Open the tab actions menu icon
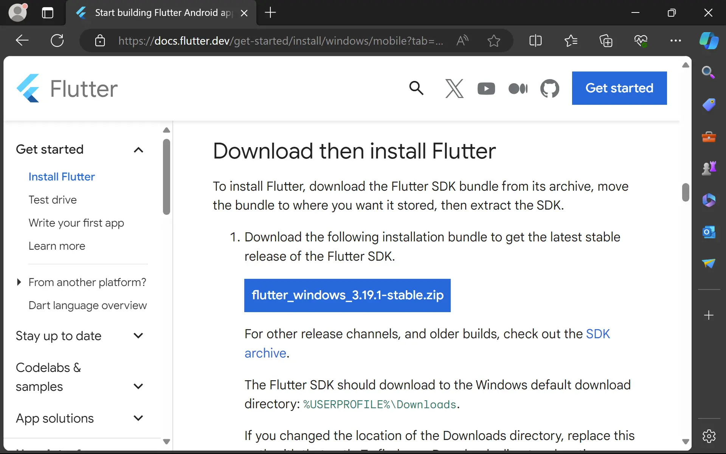Image resolution: width=726 pixels, height=454 pixels. [x=48, y=13]
